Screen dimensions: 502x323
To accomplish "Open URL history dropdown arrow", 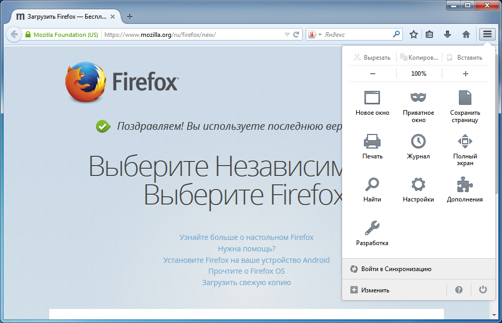I will (x=287, y=34).
